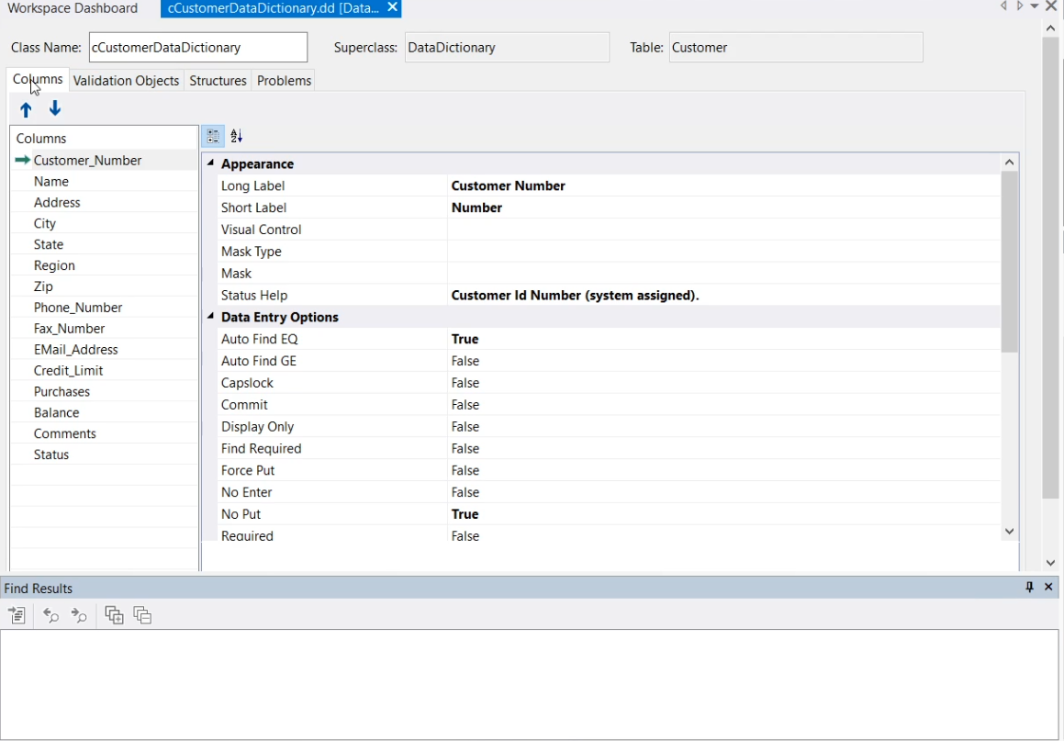Toggle the Capslock property value

465,383
